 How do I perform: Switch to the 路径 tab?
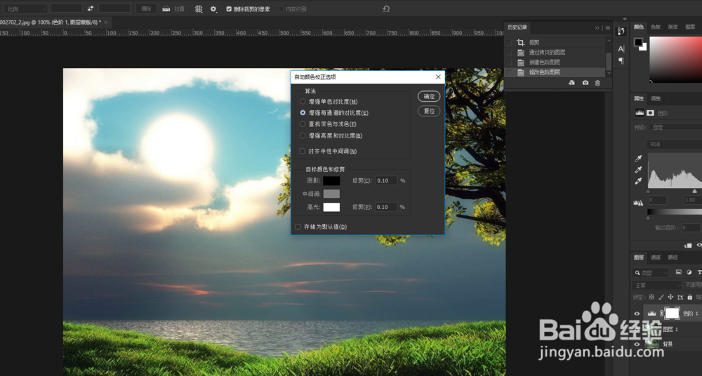point(673,257)
